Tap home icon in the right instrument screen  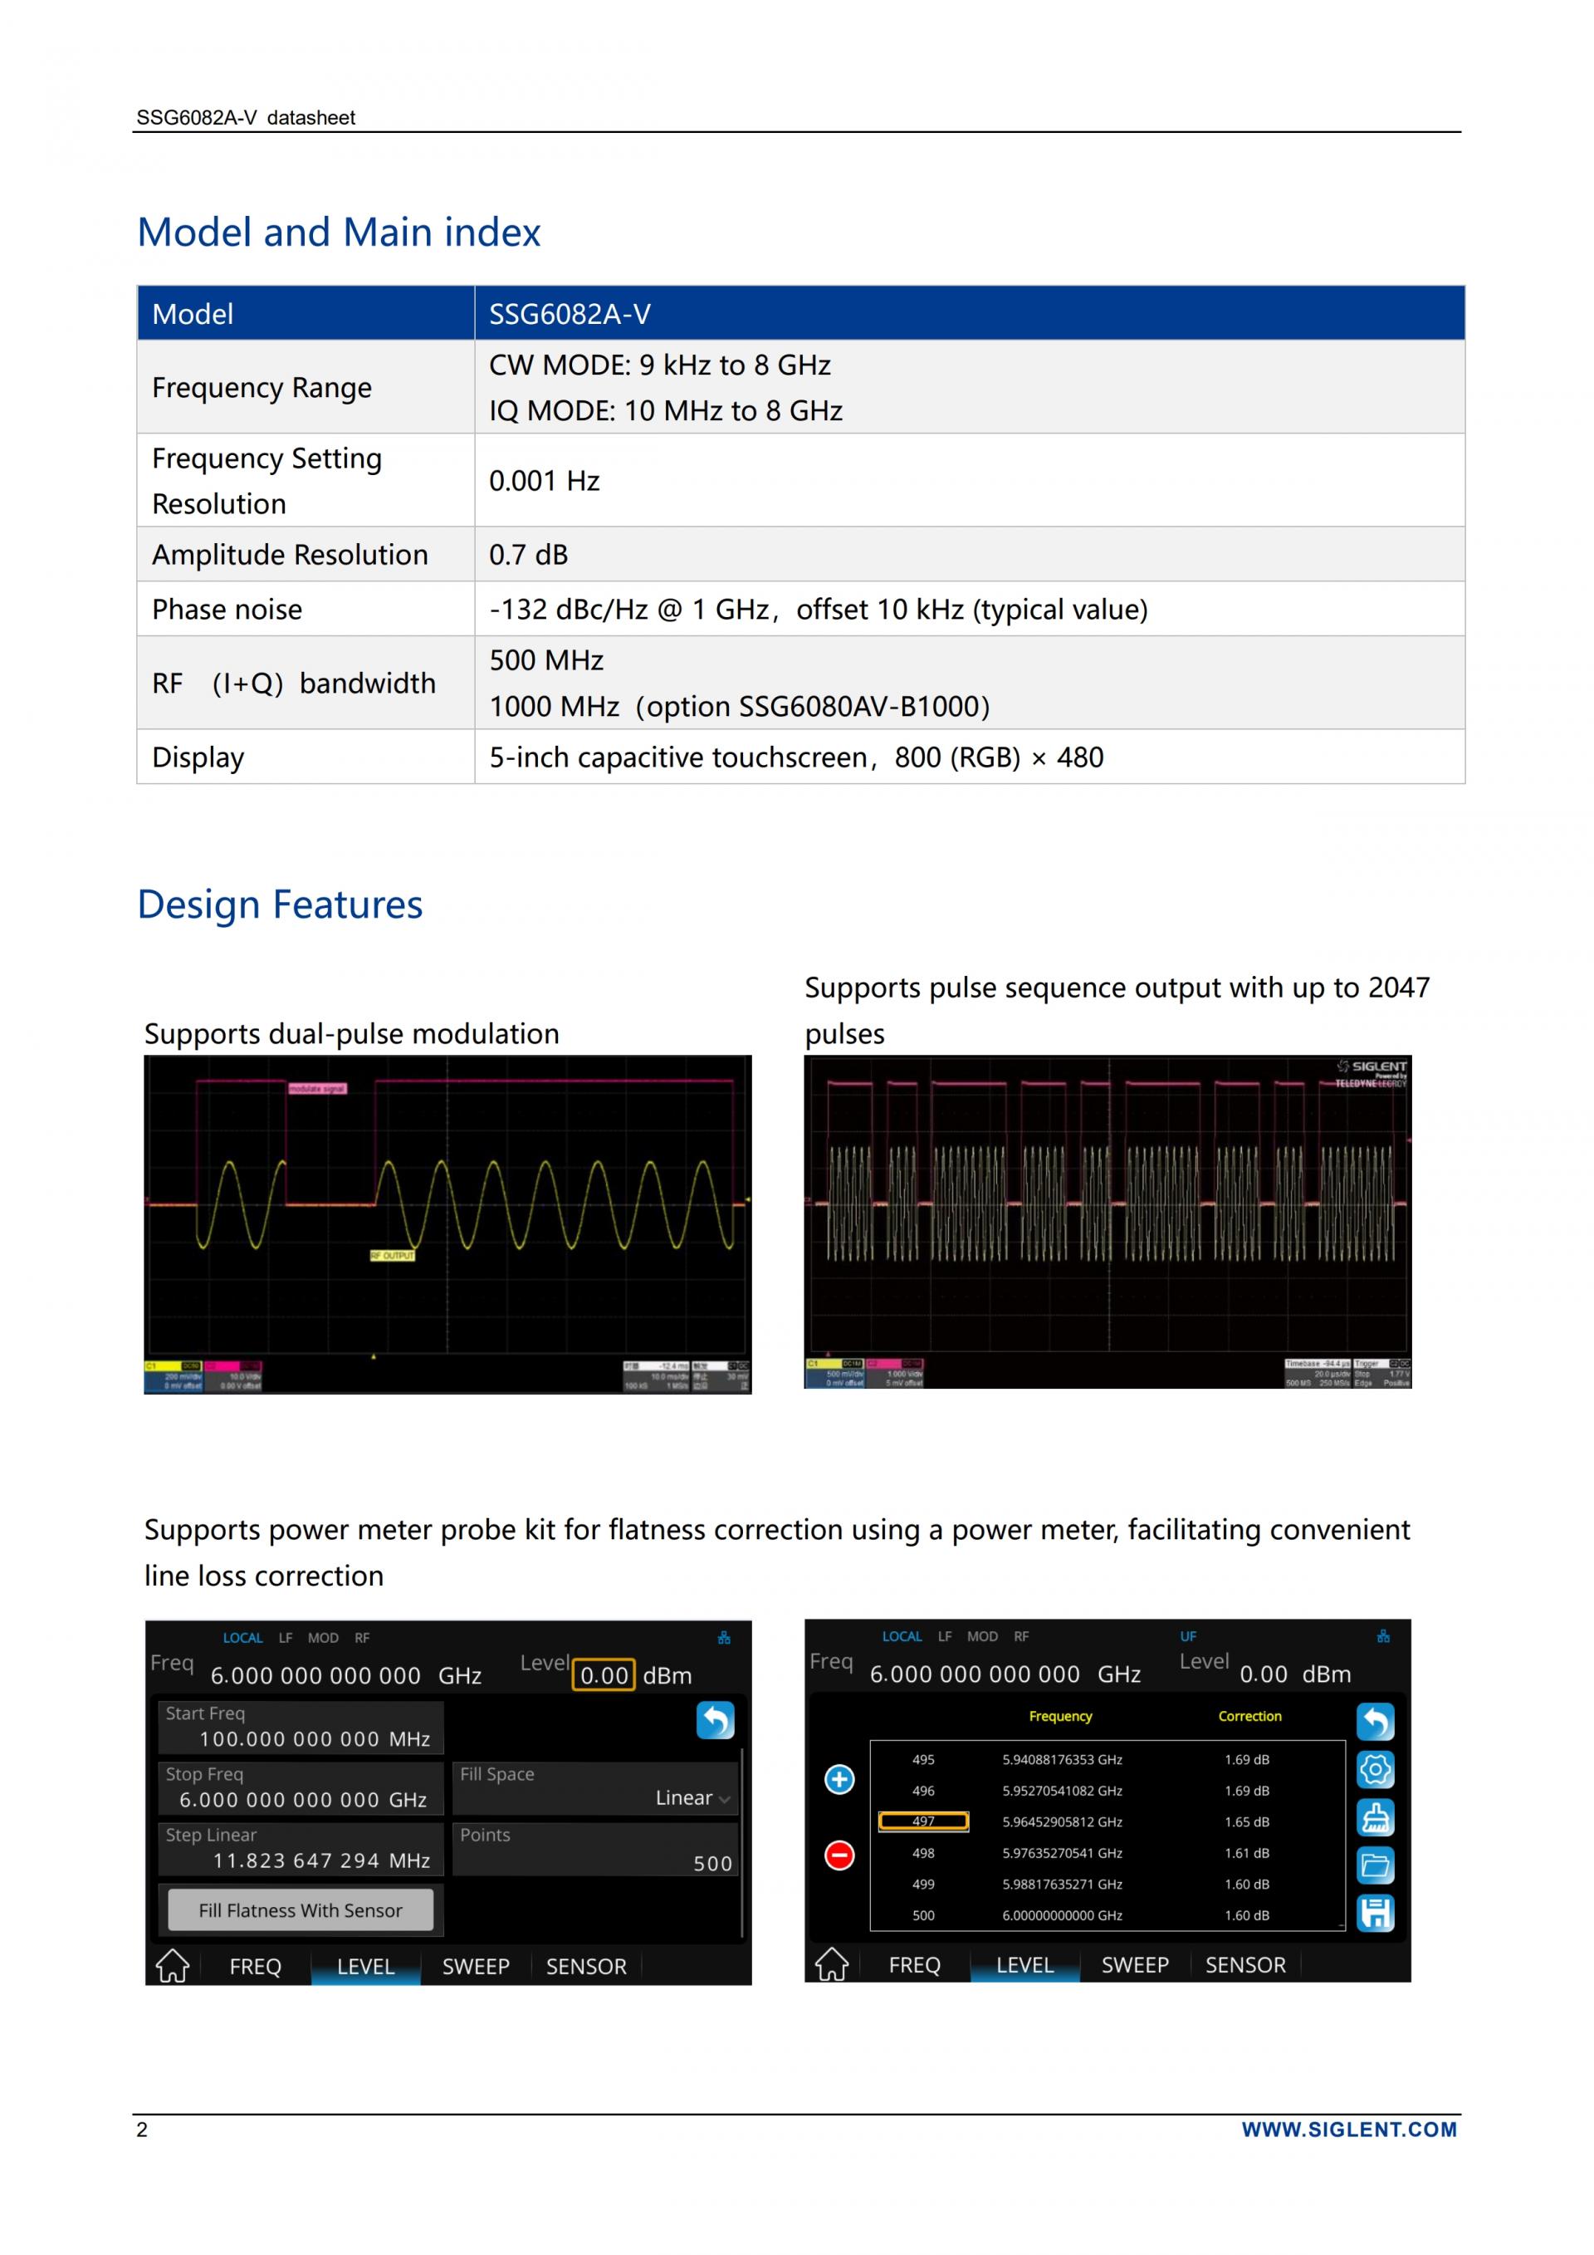pyautogui.click(x=831, y=1964)
